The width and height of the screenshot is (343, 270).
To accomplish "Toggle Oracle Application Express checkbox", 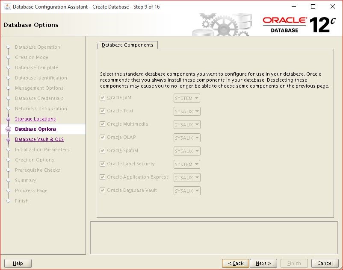I will tap(102, 177).
